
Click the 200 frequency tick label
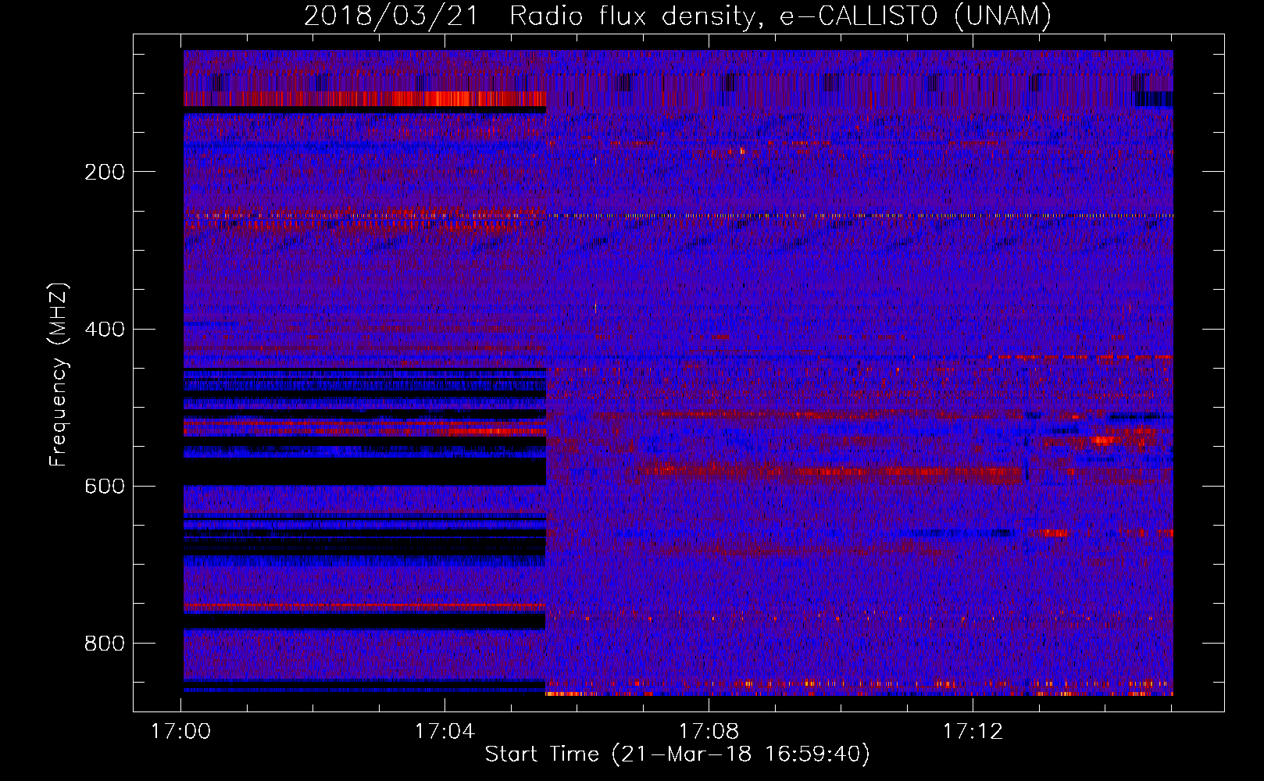(x=105, y=172)
